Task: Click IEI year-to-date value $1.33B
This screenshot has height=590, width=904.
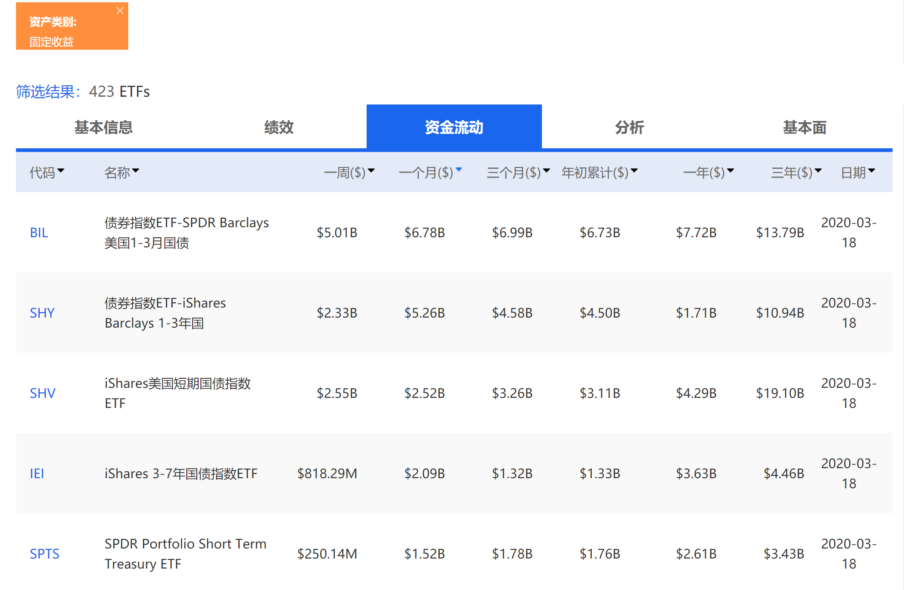Action: (600, 474)
